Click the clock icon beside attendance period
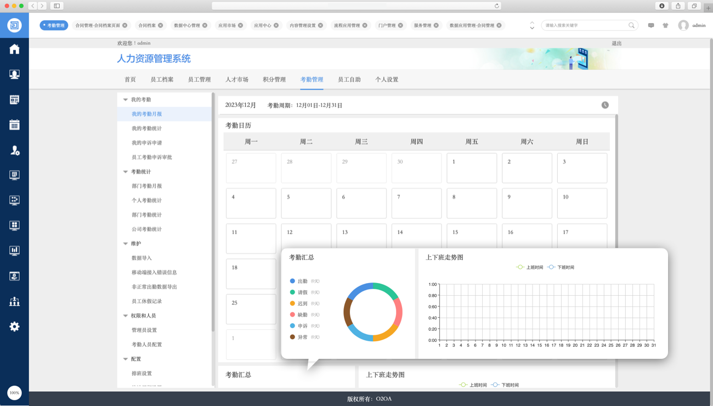 pyautogui.click(x=605, y=105)
